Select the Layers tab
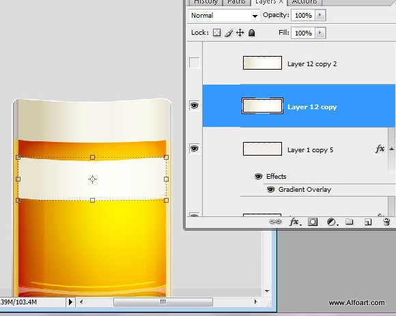The height and width of the screenshot is (316, 396). click(265, 2)
